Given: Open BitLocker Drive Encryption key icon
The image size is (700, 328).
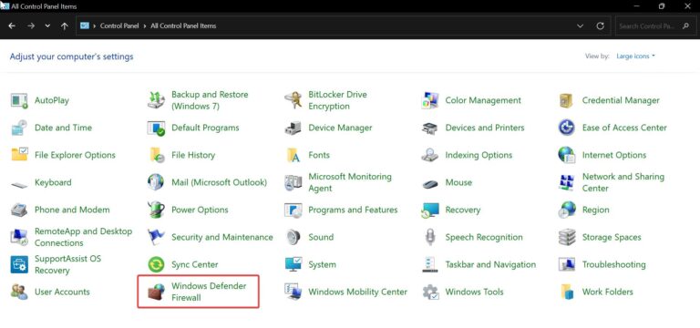Looking at the screenshot, I should coord(293,100).
